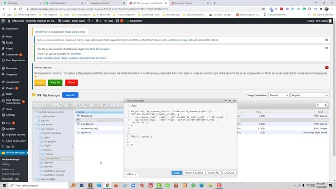336x189 pixels.
Task: Expand the uploads folder tree node
Action: (38, 167)
